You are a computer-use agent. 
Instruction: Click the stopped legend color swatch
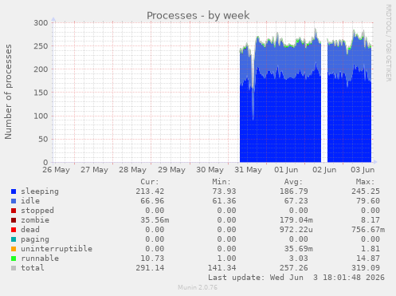coord(14,211)
